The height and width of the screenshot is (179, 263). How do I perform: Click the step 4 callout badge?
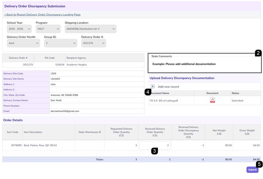pos(148,92)
